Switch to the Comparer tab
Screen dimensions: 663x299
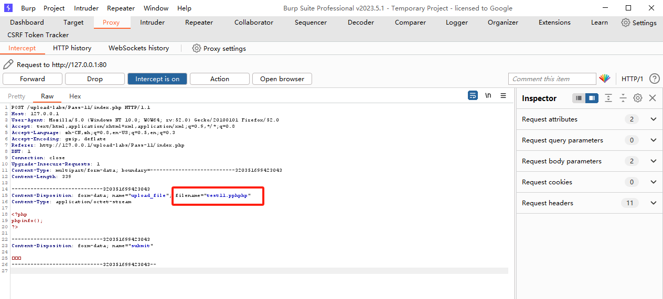[410, 23]
